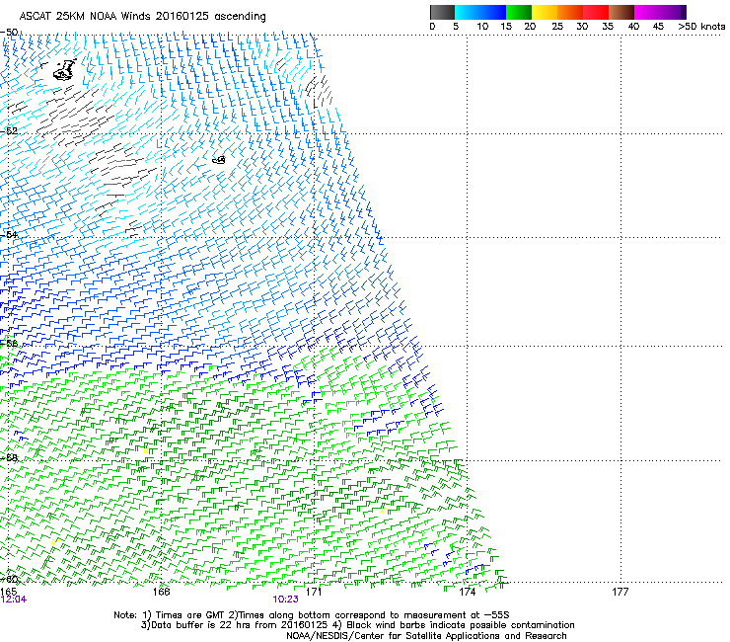Click the longitude label '168'

tap(162, 592)
